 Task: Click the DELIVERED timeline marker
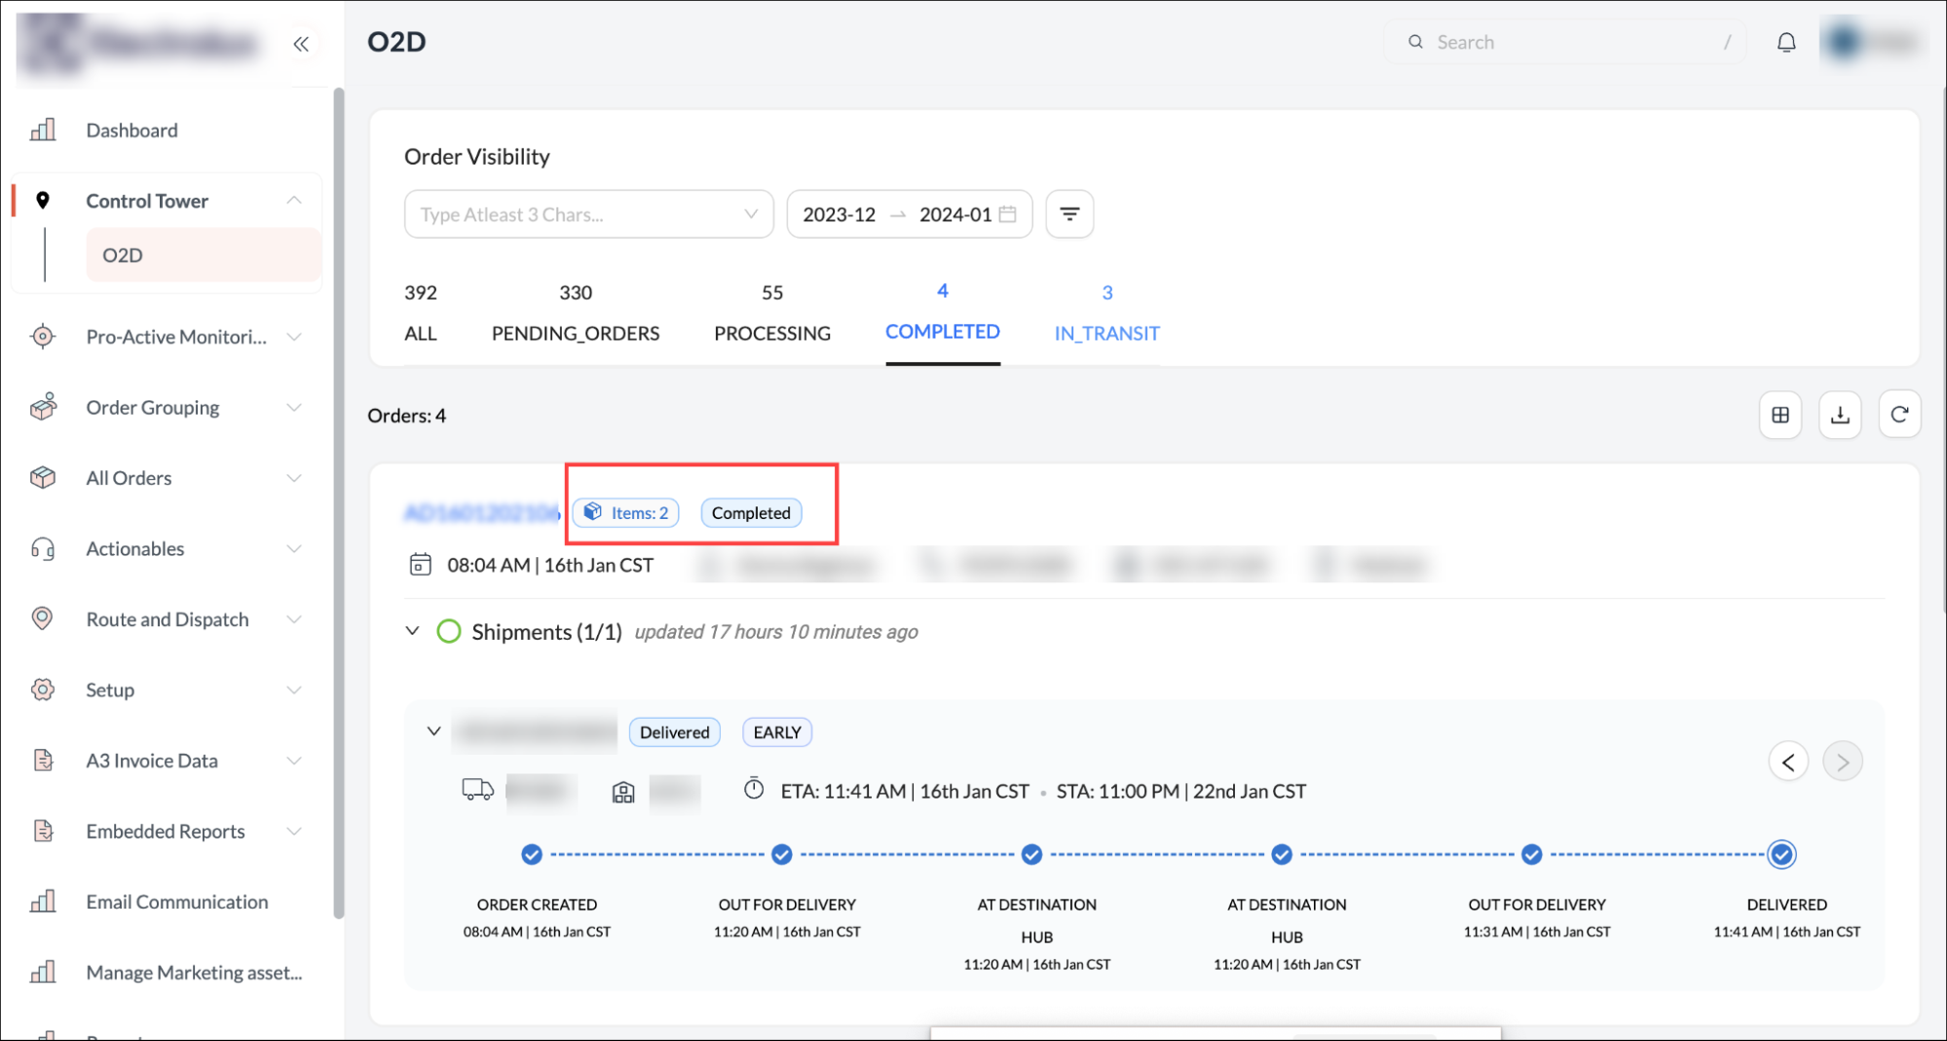click(1781, 855)
